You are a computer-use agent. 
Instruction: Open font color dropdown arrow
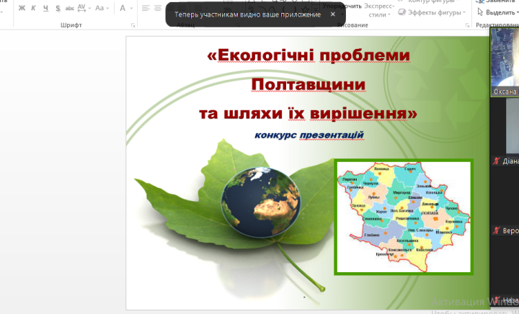[131, 8]
